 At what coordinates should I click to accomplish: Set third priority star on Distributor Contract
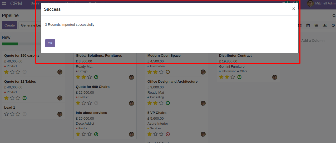pyautogui.click(x=233, y=77)
